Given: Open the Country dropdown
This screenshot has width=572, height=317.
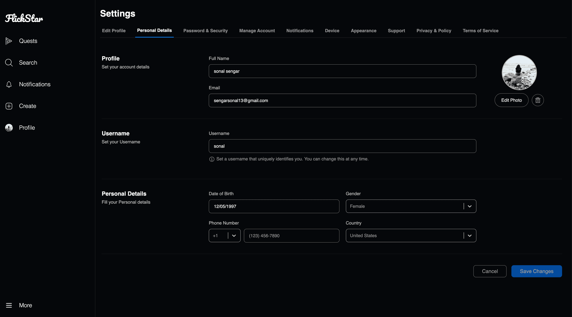Looking at the screenshot, I should pyautogui.click(x=470, y=236).
